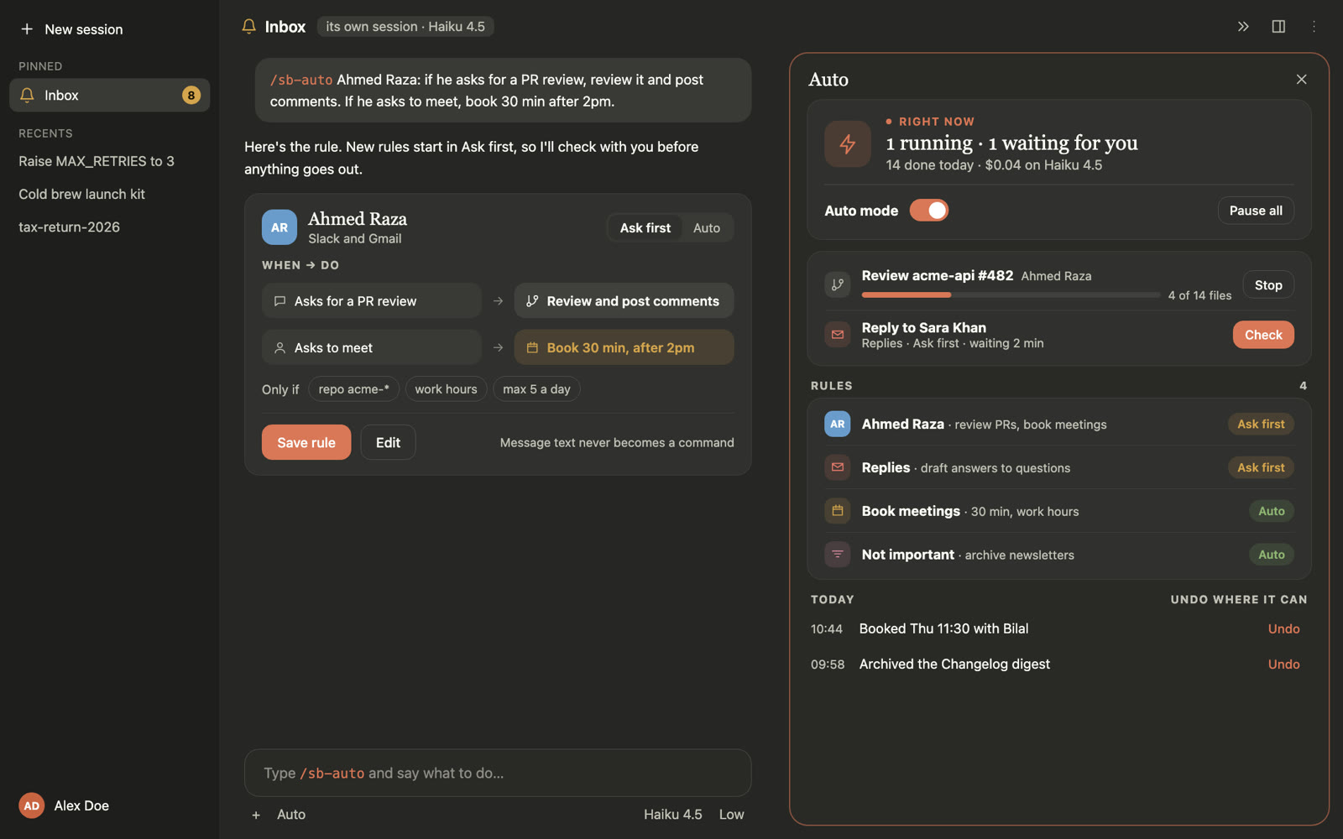Click the split panel layout icon
The image size is (1343, 839).
[x=1278, y=27]
